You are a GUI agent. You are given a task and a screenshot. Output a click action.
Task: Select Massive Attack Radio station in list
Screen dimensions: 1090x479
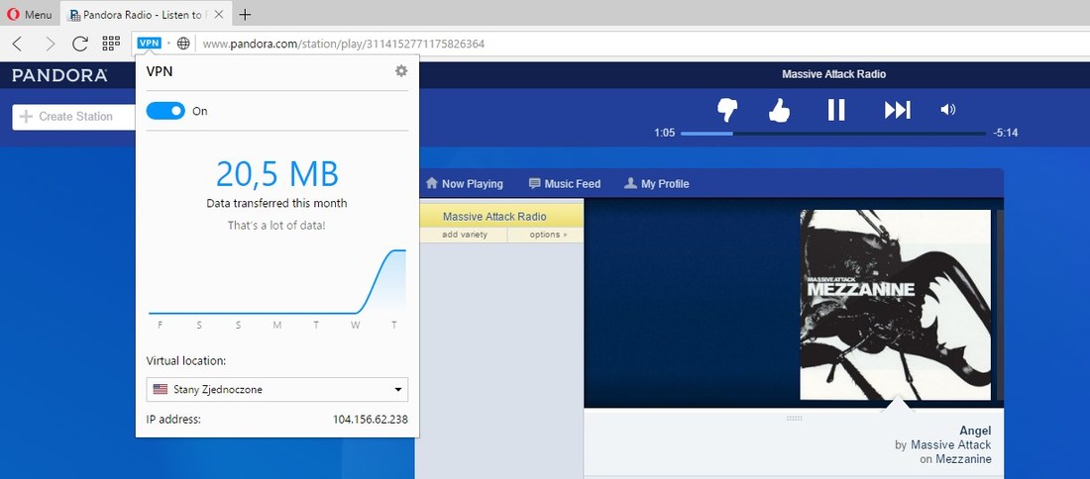point(494,217)
